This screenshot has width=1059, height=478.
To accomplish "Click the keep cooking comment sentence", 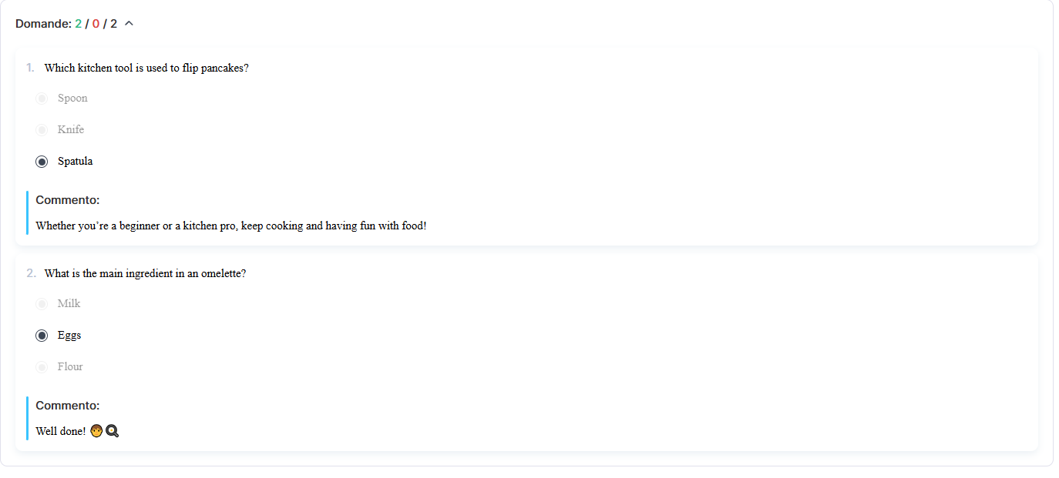I will (231, 226).
